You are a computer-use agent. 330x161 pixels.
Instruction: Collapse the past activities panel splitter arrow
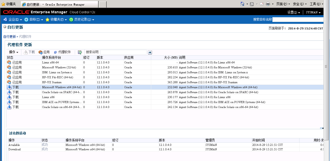coord(322,128)
